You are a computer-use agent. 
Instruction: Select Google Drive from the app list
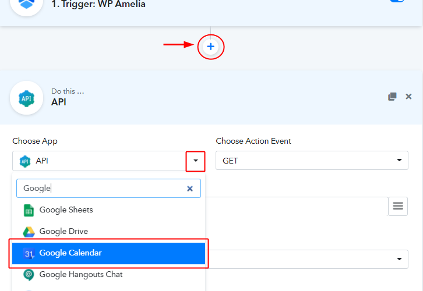[108, 231]
